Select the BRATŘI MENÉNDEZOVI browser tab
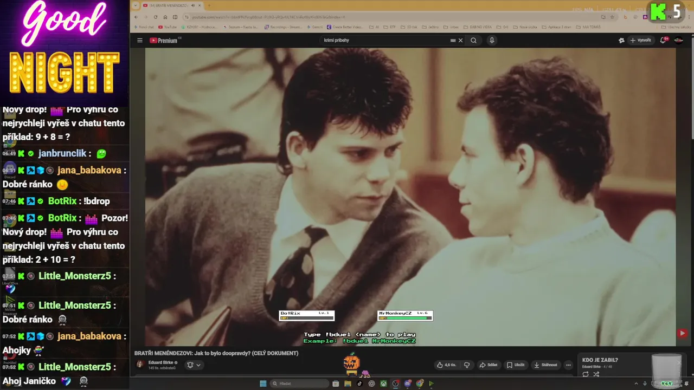Screen dimensions: 694x390 (x=172, y=5)
